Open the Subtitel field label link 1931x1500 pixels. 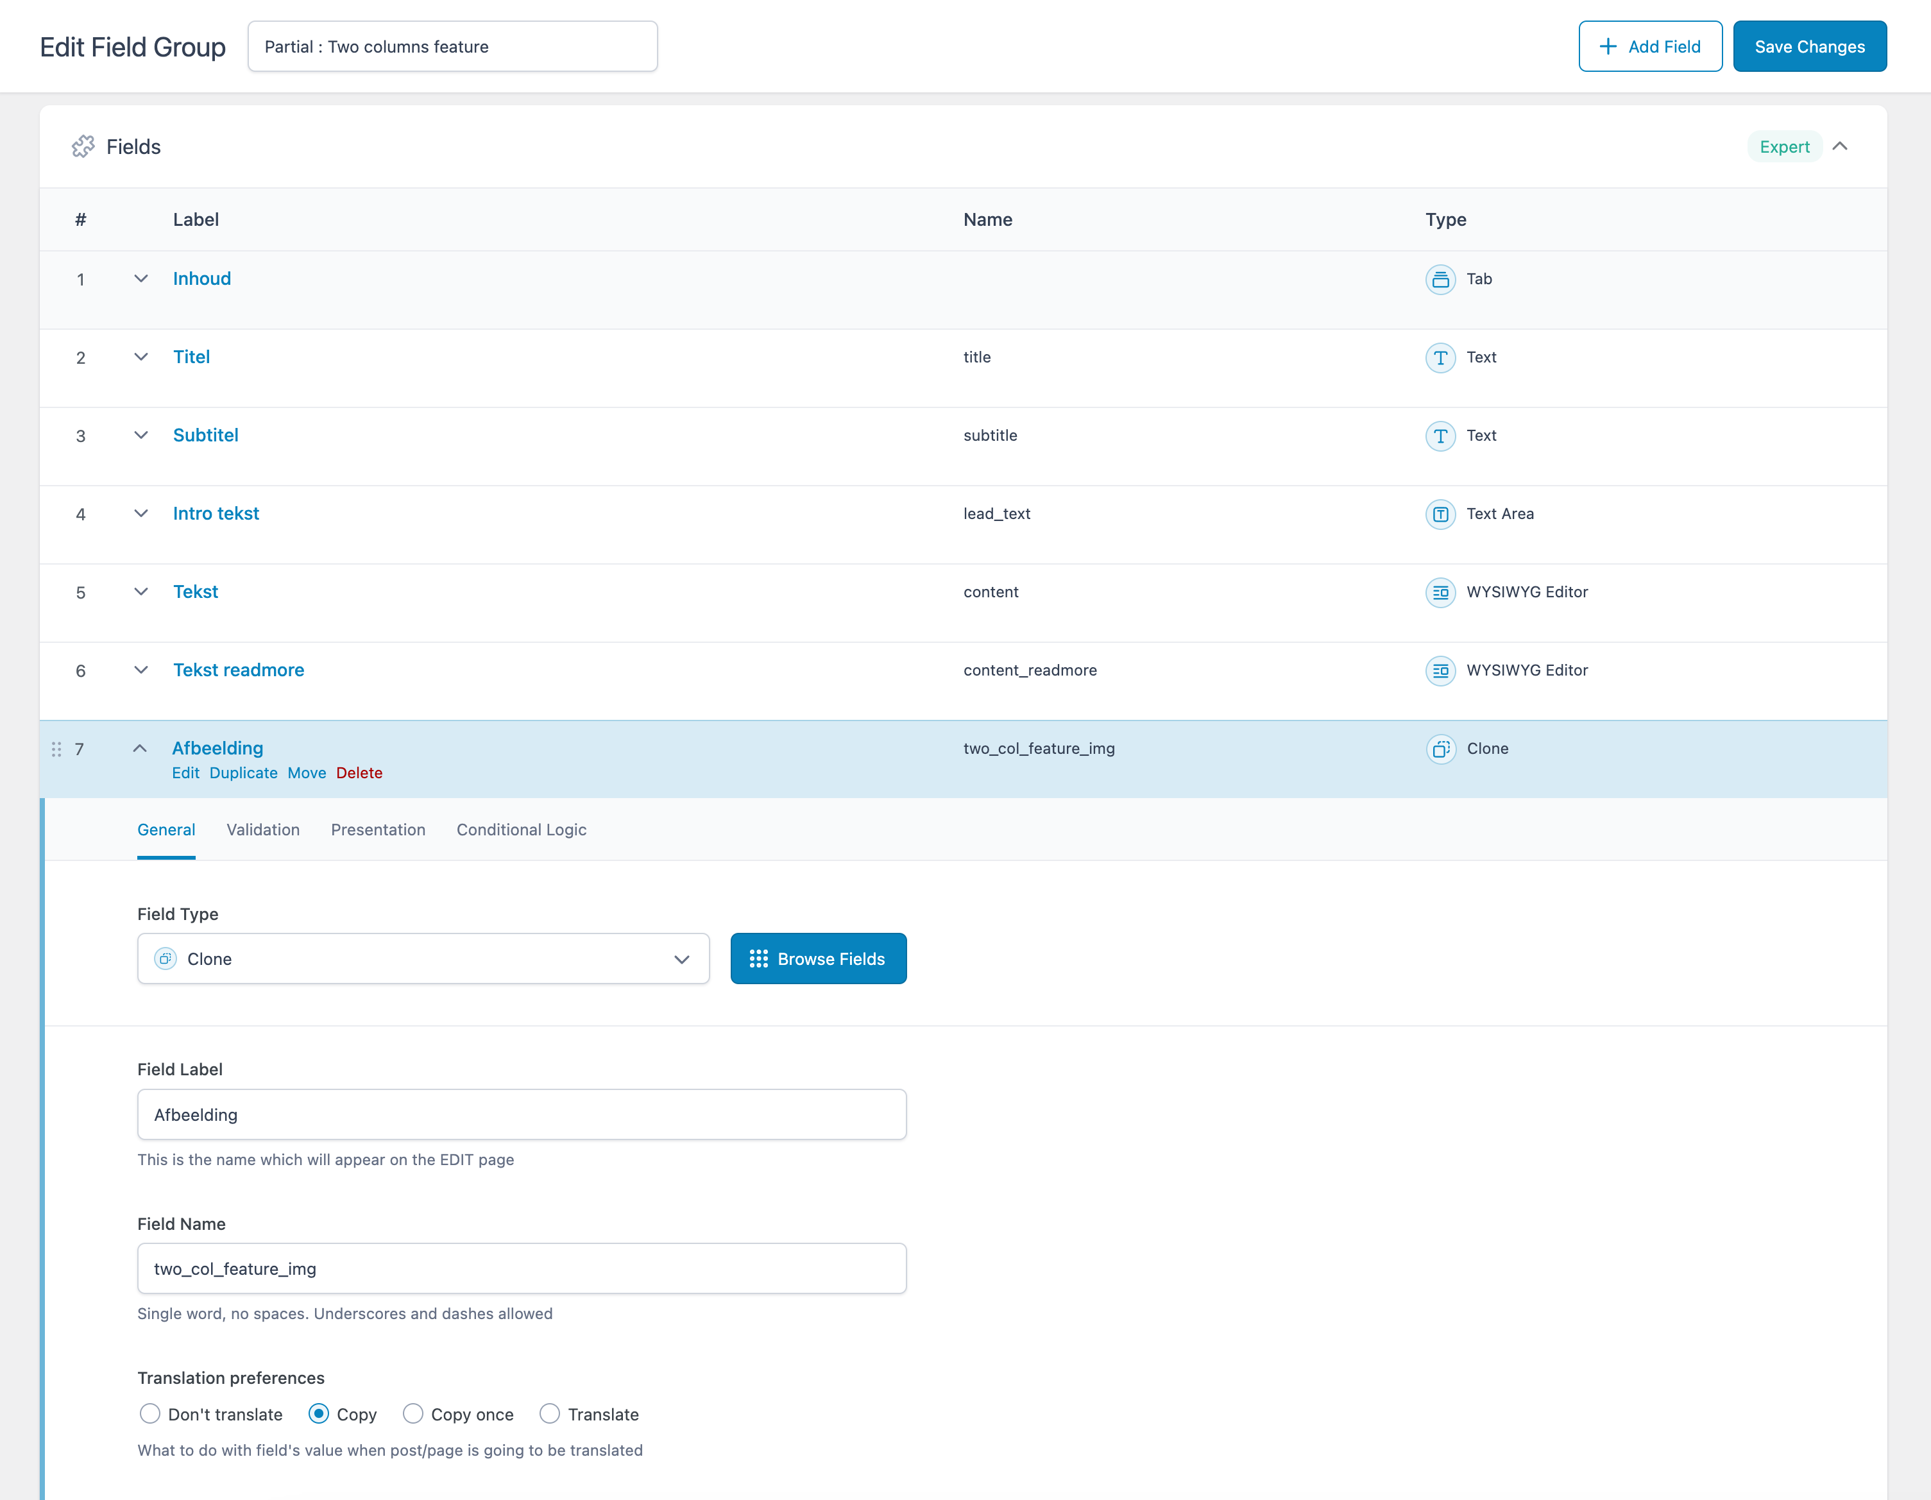point(205,435)
